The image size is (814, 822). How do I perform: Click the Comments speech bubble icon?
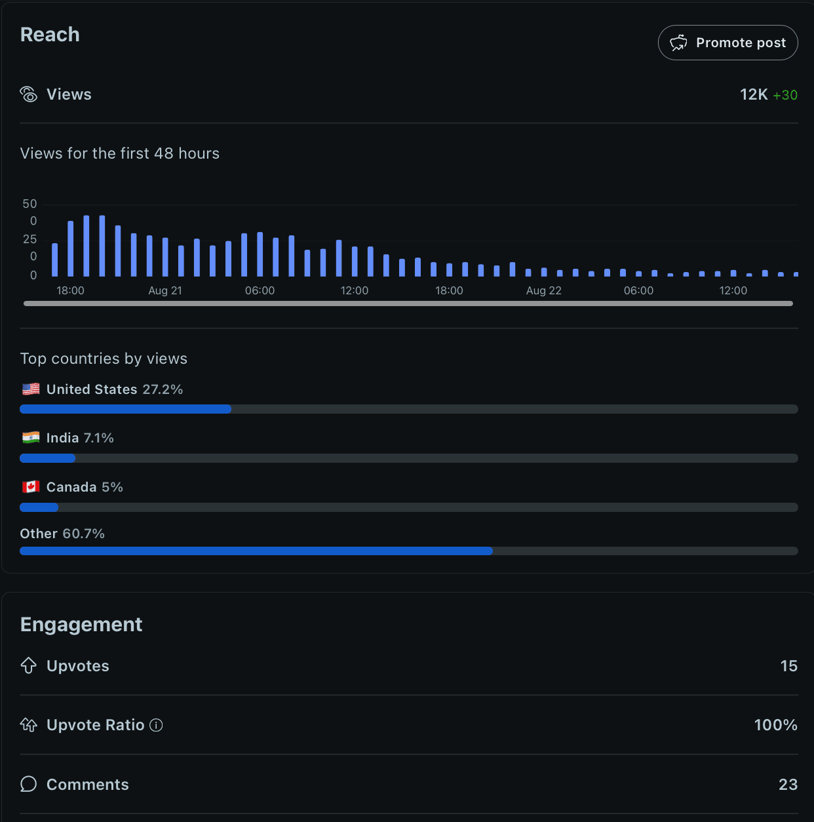point(29,784)
